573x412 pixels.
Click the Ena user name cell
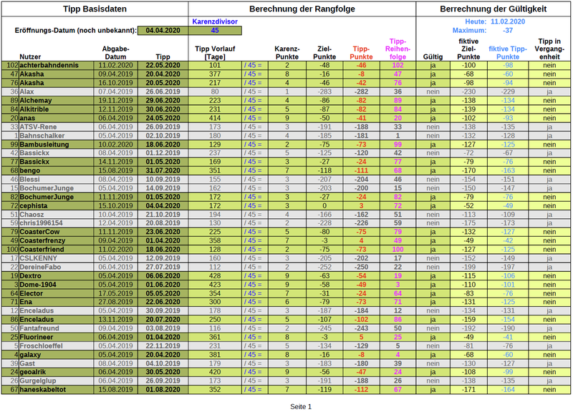[x=57, y=302]
